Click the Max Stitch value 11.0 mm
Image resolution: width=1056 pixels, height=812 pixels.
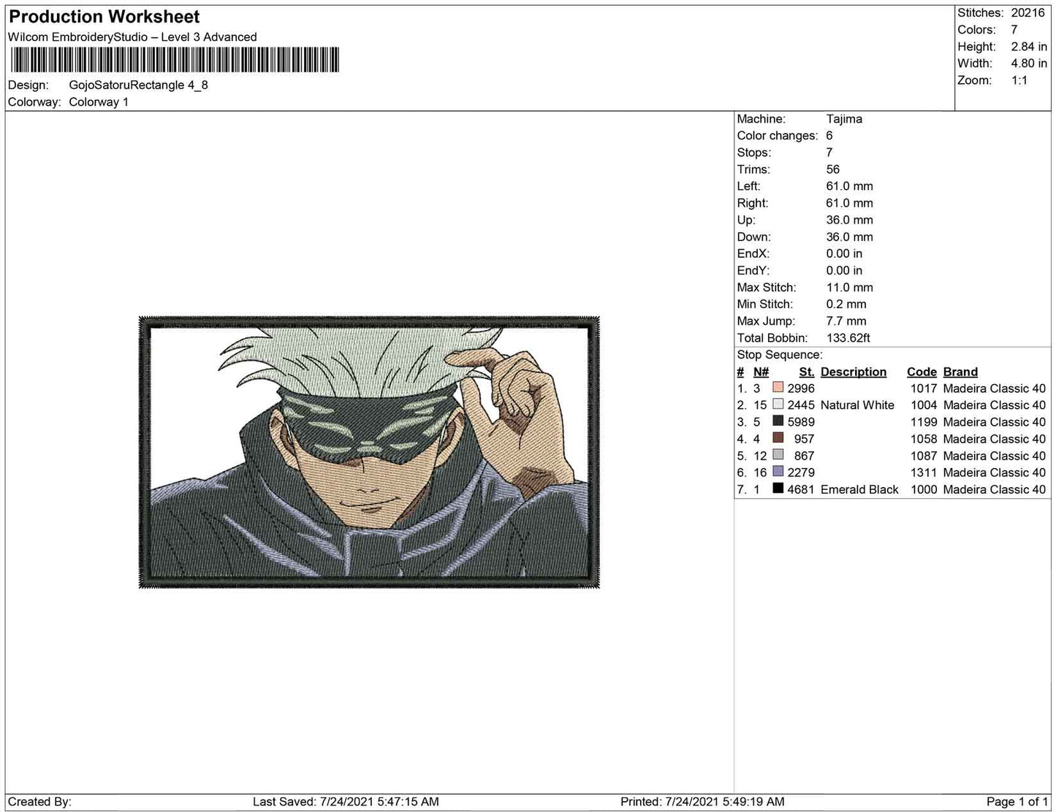[850, 288]
